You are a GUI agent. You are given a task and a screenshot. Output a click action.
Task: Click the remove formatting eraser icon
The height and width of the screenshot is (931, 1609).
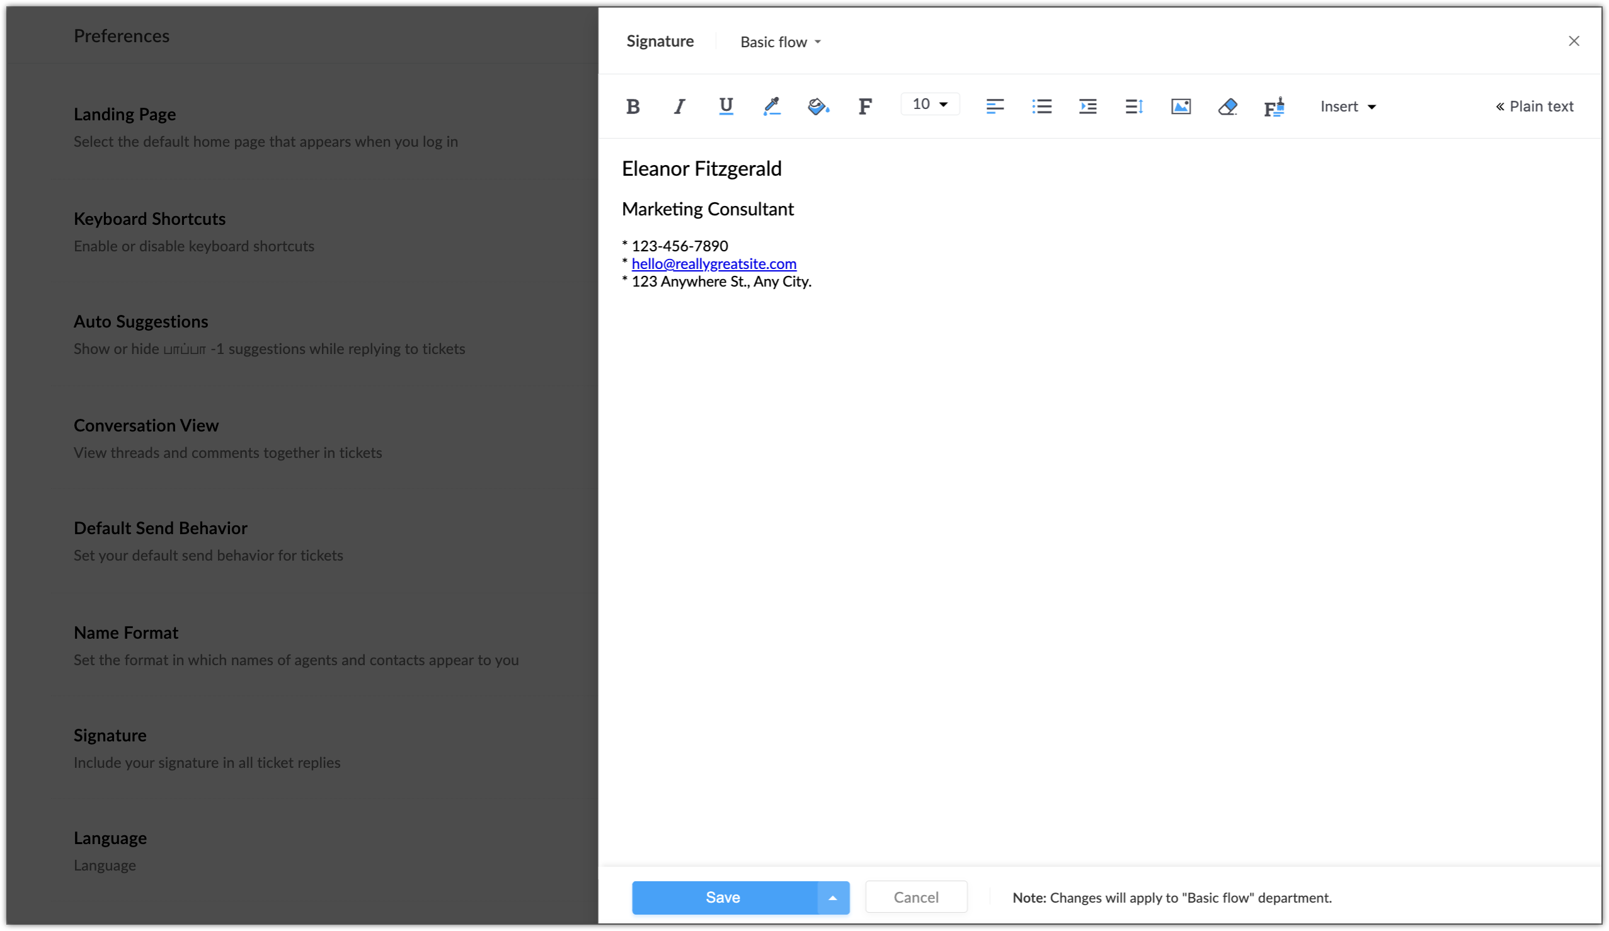tap(1227, 106)
